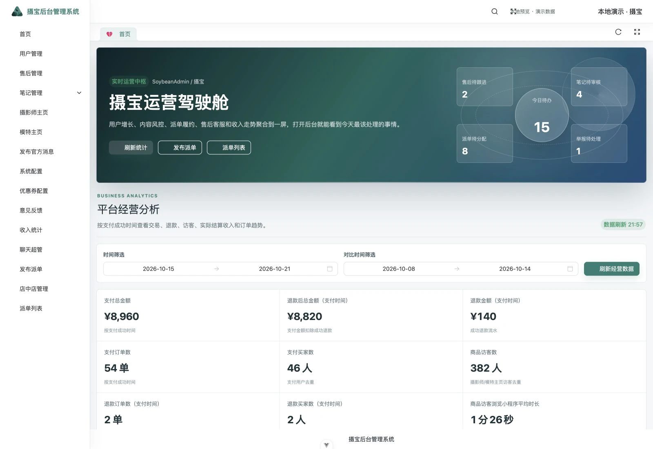Open the 派单待分配 card

click(485, 143)
